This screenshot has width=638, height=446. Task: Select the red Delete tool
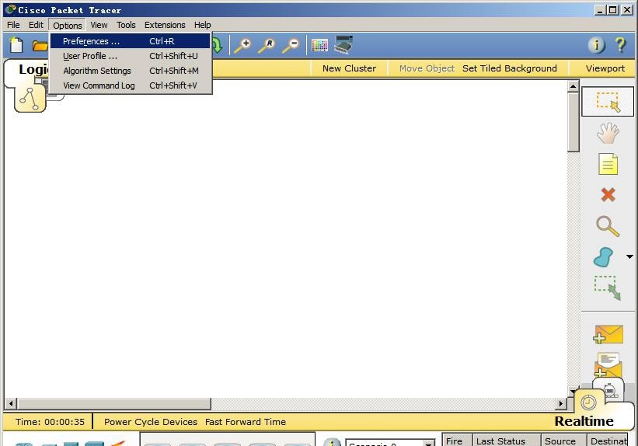[608, 195]
